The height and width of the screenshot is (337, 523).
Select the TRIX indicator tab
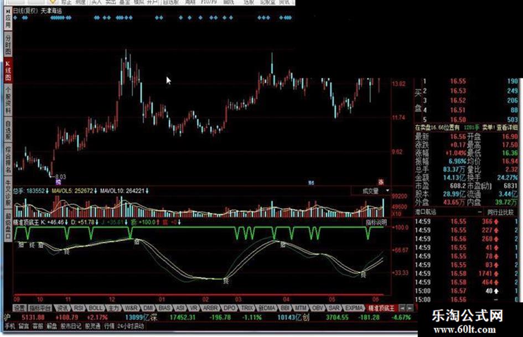247,308
